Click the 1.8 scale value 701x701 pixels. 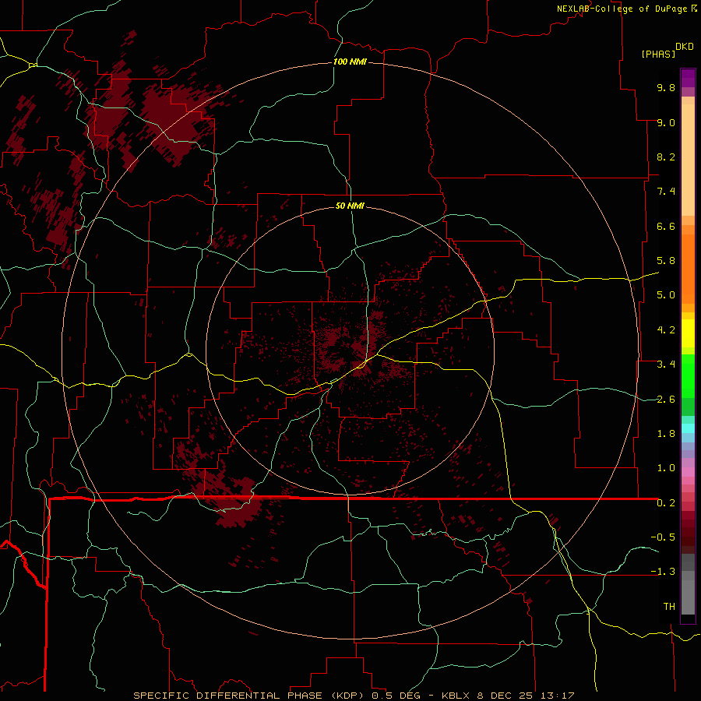(666, 434)
